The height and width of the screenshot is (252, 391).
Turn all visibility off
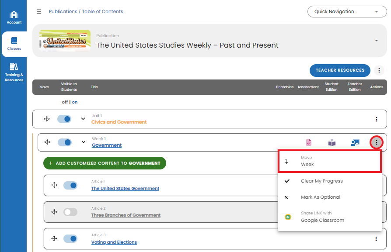click(x=65, y=102)
